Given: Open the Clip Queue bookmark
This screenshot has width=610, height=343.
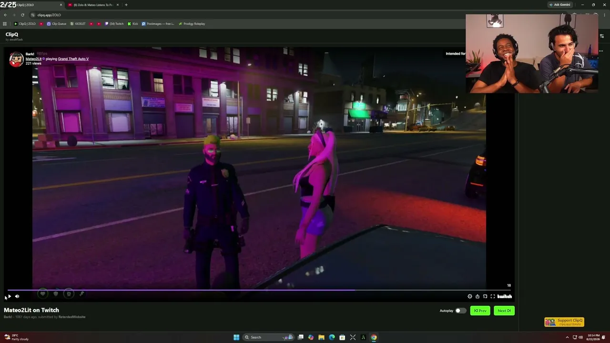Looking at the screenshot, I should click(x=57, y=24).
